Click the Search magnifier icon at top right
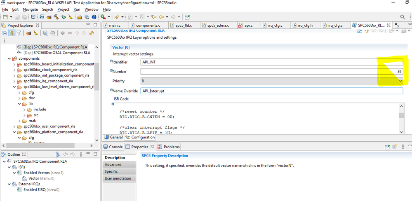This screenshot has width=412, height=201. 403,17
